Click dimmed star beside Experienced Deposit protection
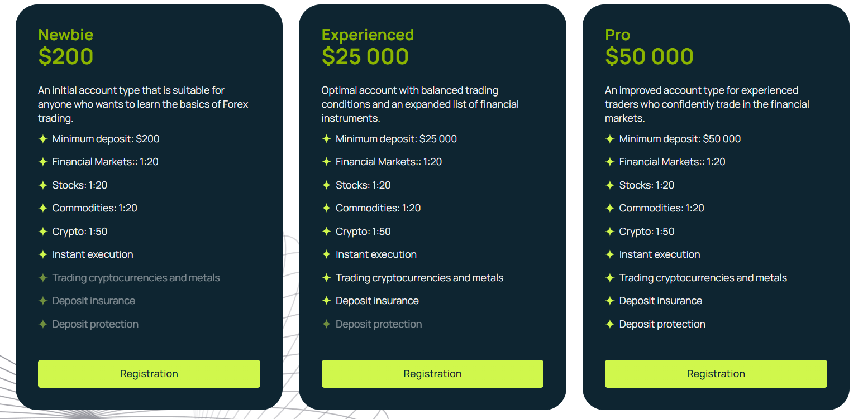This screenshot has width=863, height=419. (x=326, y=324)
